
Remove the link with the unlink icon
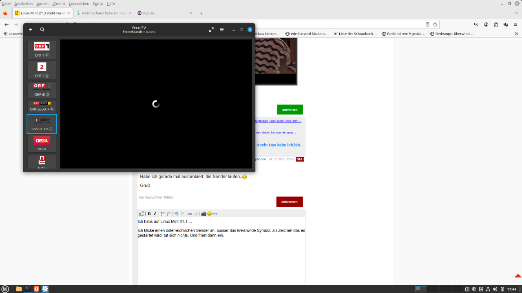pyautogui.click(x=196, y=214)
